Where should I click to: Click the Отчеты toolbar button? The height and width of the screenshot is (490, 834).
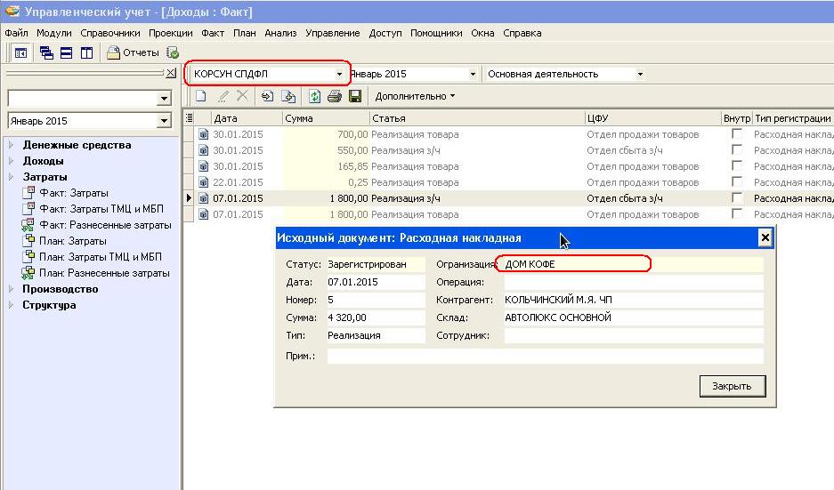[x=133, y=53]
